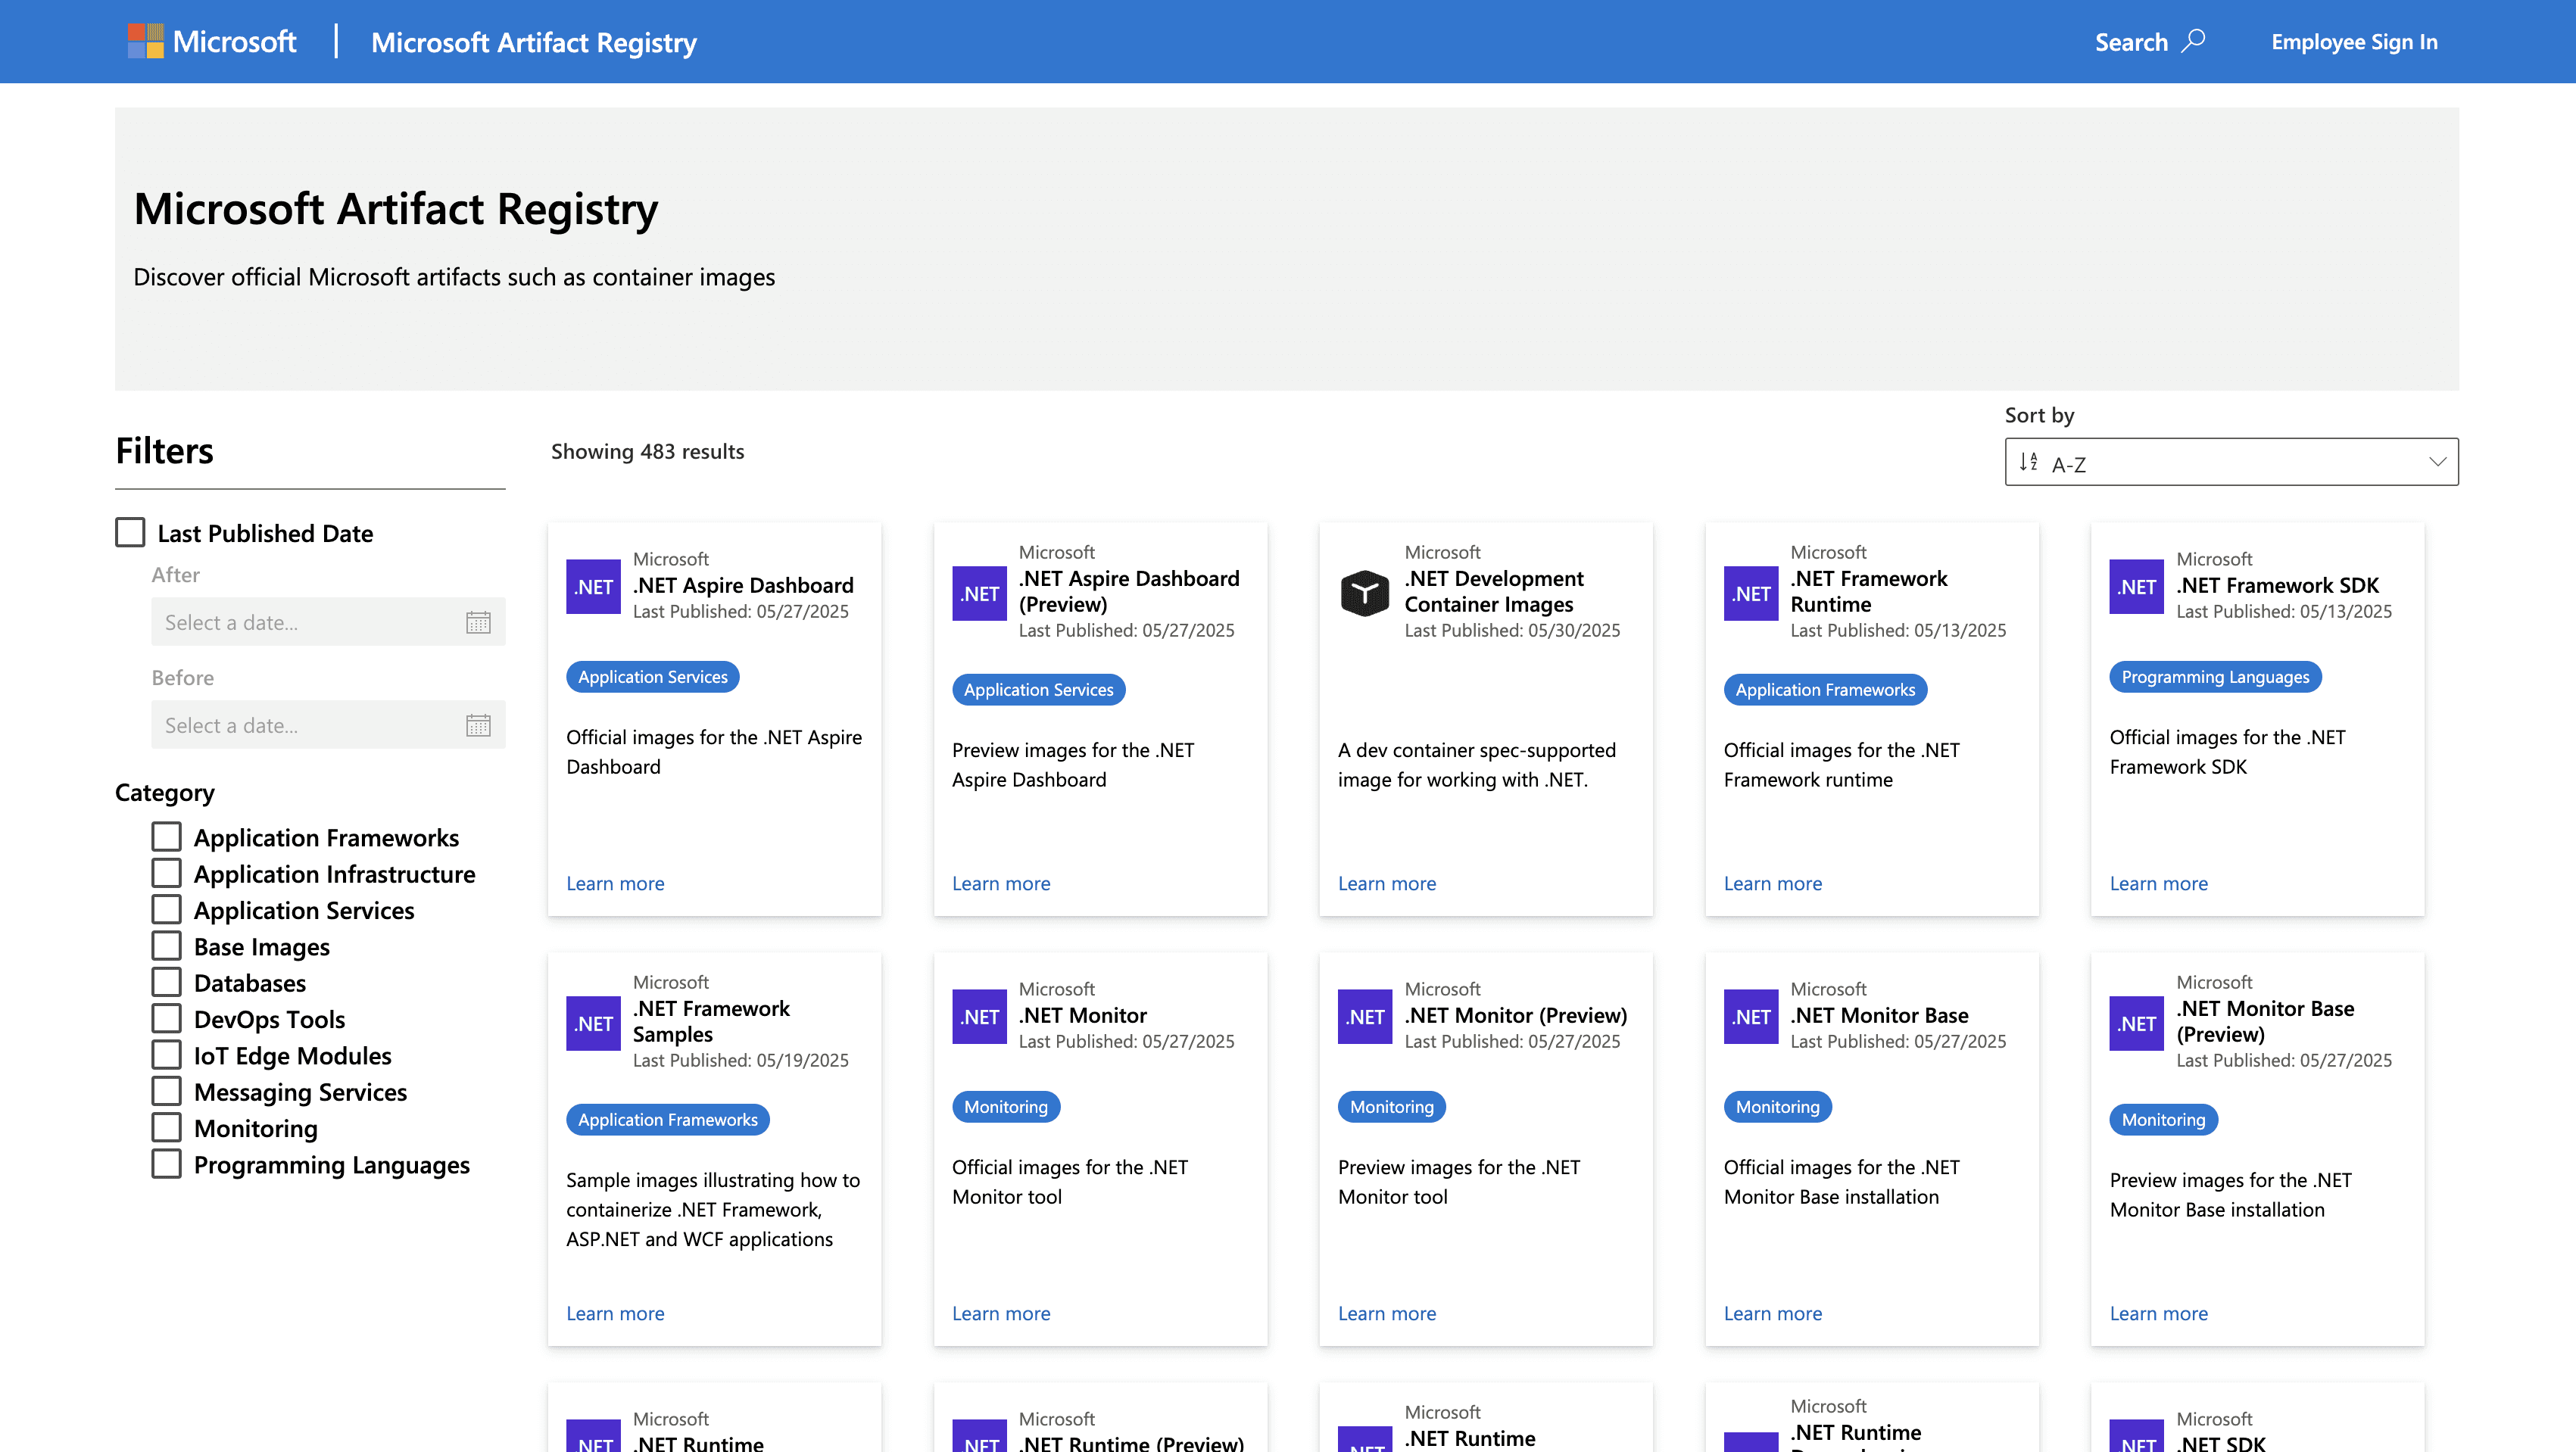This screenshot has width=2576, height=1452.
Task: Click the .NET Framework Runtime logo icon
Action: point(1751,593)
